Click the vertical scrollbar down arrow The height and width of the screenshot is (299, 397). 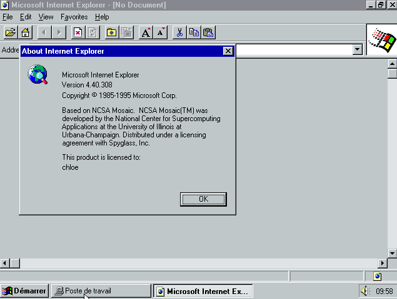coord(392,253)
